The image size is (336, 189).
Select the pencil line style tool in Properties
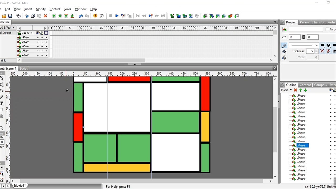[x=284, y=45]
